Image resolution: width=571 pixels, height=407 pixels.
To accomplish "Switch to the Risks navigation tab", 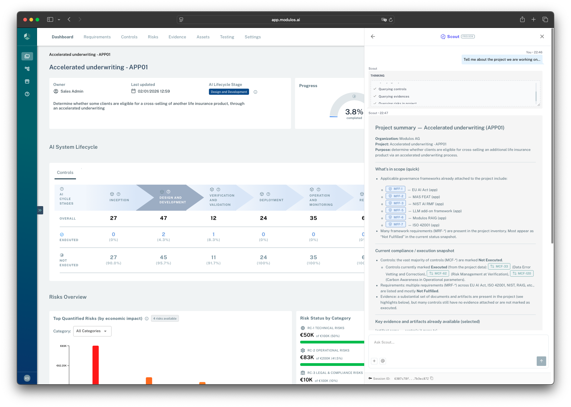I will [x=153, y=37].
